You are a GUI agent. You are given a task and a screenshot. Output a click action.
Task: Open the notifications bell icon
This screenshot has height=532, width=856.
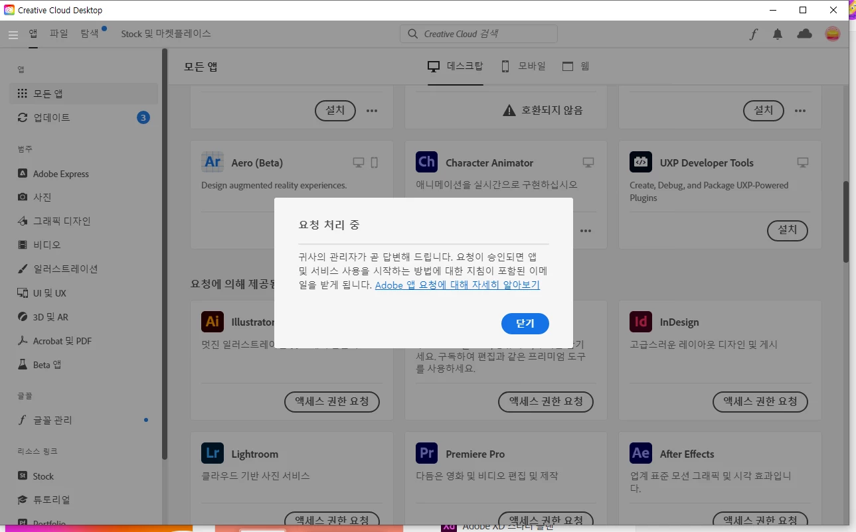click(x=778, y=34)
